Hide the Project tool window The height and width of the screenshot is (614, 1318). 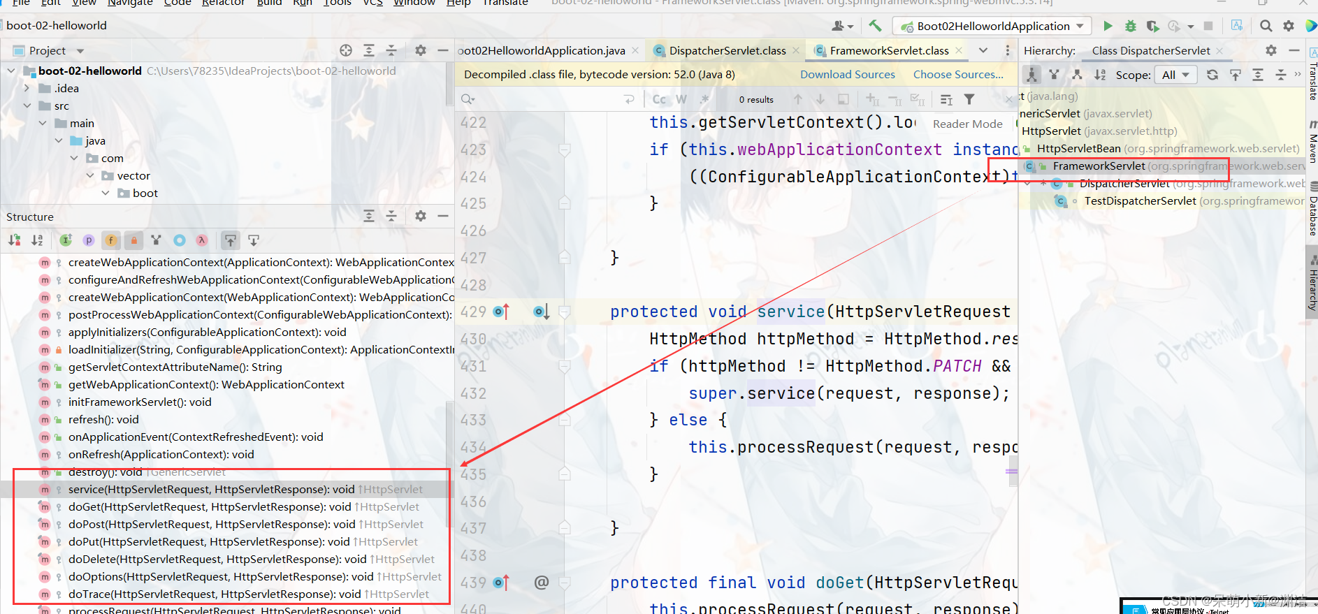442,50
